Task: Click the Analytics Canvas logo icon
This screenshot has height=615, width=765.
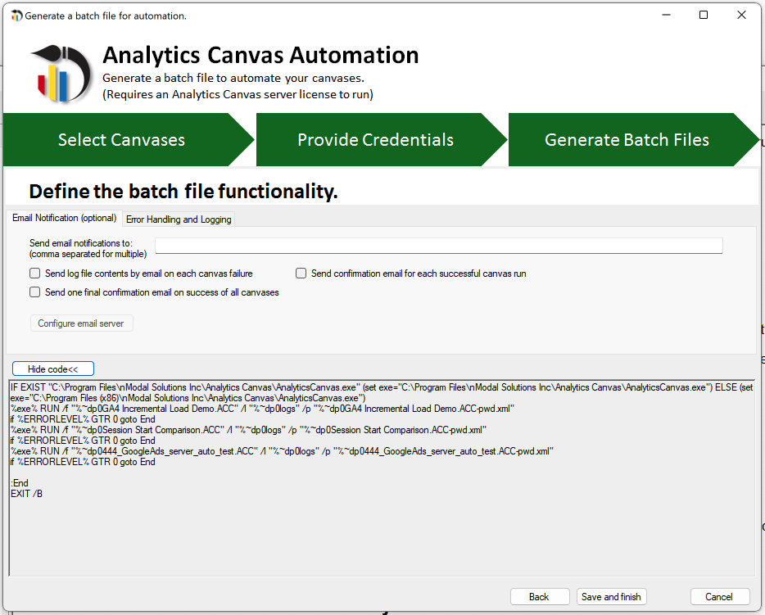Action: (61, 73)
